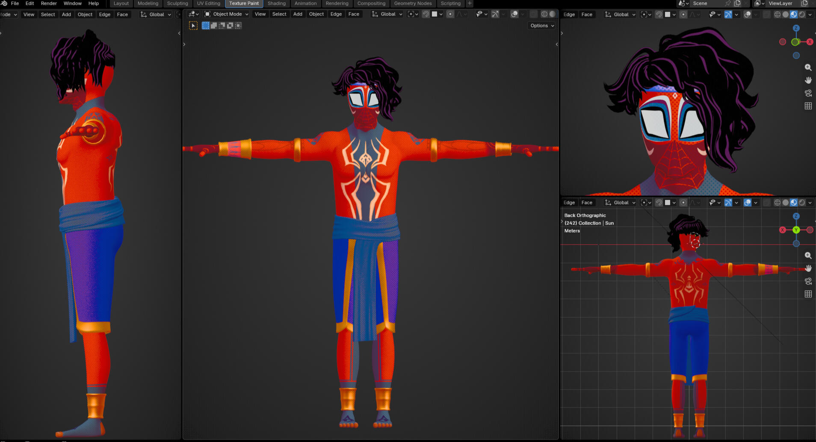Choose the invert-selection mode icon in center viewport

click(230, 26)
